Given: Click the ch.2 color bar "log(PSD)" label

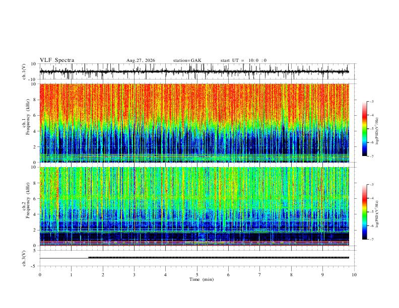Looking at the screenshot, I should point(377,214).
